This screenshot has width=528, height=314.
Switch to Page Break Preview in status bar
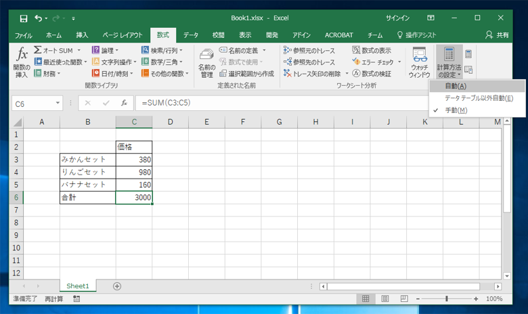point(404,298)
